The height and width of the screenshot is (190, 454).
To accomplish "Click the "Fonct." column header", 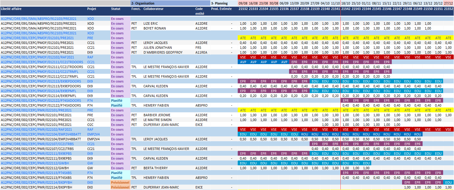I will click(136, 9).
